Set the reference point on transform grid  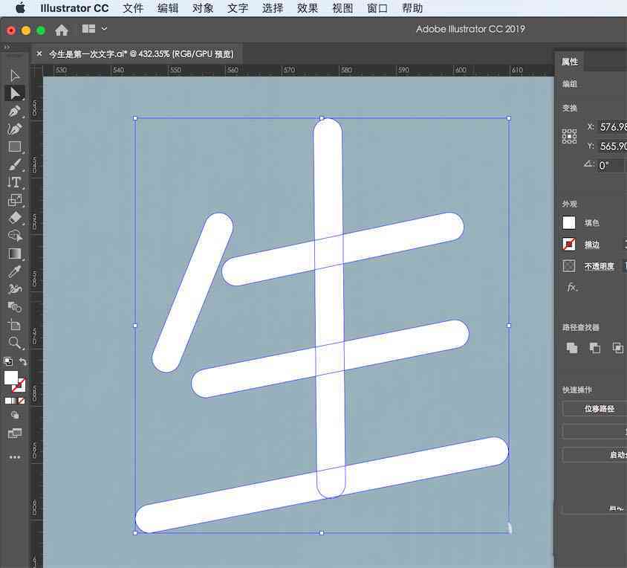569,137
